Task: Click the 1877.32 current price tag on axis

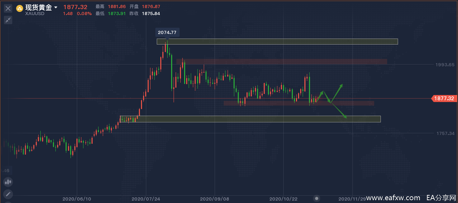Action: pyautogui.click(x=444, y=99)
